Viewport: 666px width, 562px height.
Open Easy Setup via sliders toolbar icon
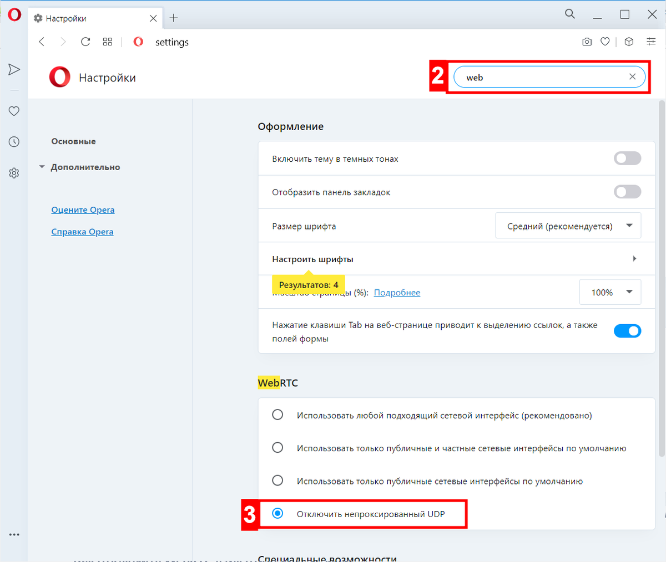coord(651,41)
